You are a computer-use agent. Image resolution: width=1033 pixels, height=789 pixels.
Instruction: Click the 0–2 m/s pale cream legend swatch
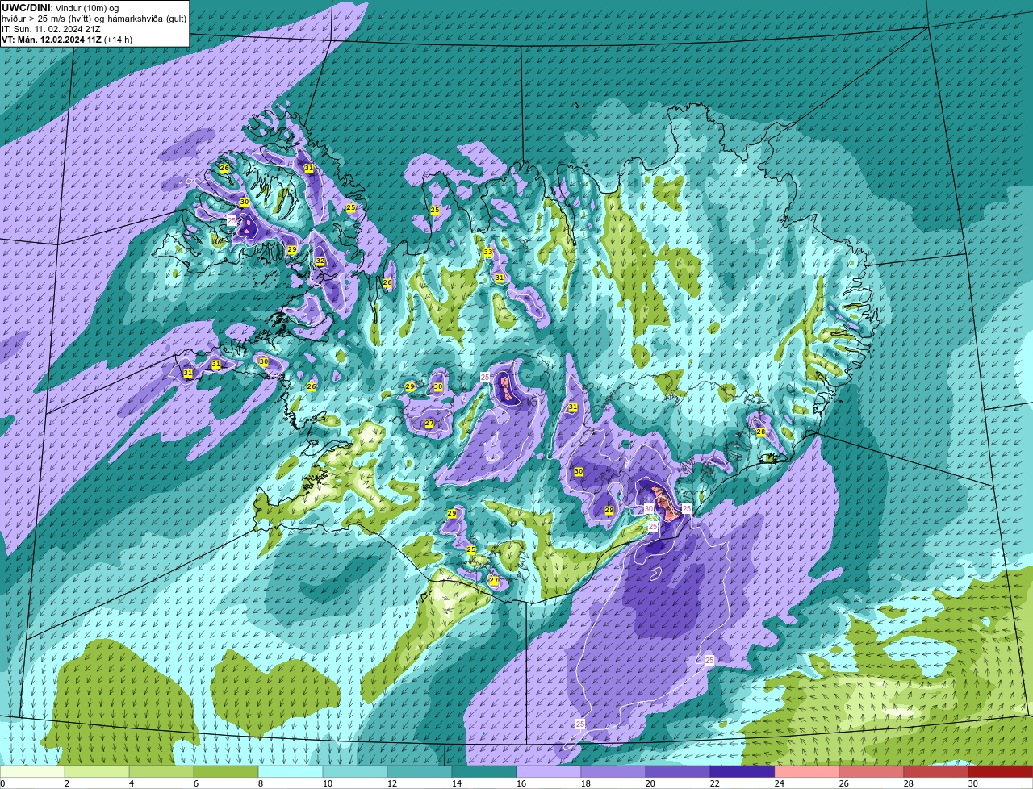tap(32, 771)
